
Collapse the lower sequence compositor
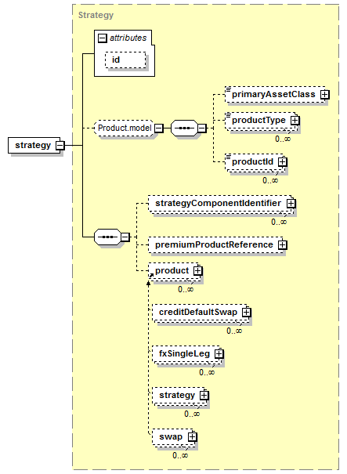point(125,237)
